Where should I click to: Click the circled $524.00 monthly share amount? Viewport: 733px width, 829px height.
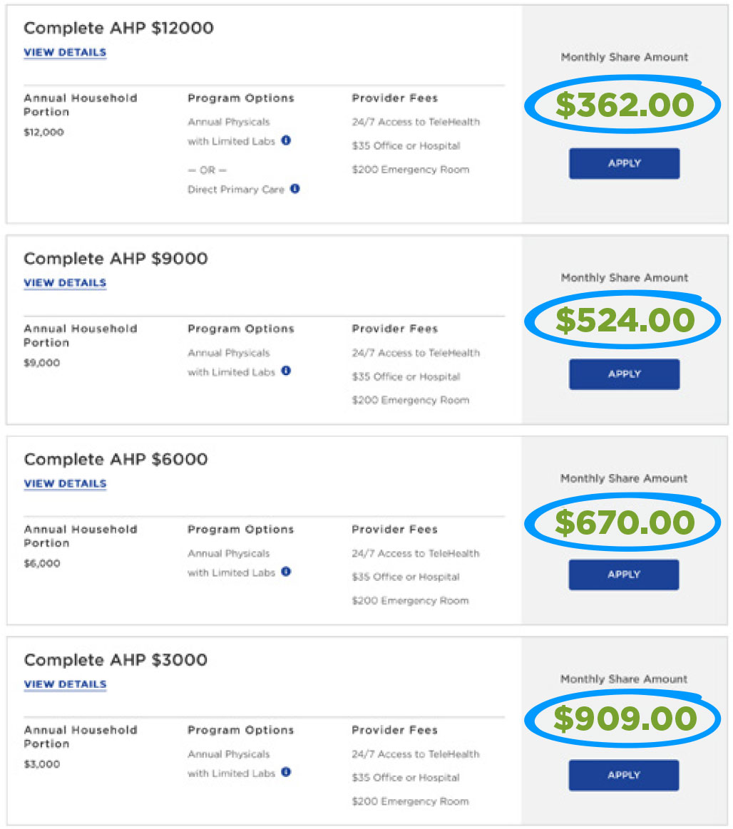(624, 321)
